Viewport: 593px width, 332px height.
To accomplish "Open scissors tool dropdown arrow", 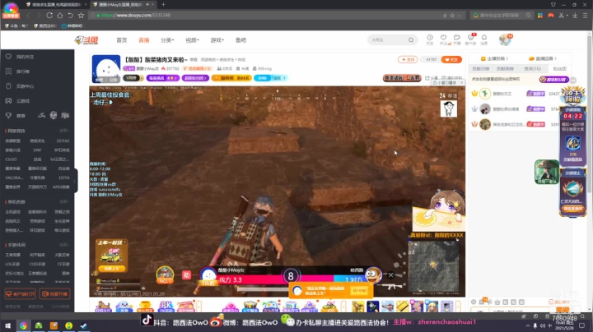I will (567, 16).
